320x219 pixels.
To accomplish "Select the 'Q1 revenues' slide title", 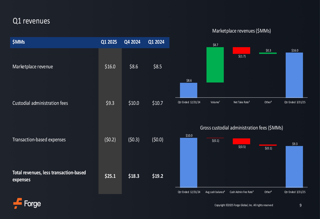I will (x=31, y=21).
